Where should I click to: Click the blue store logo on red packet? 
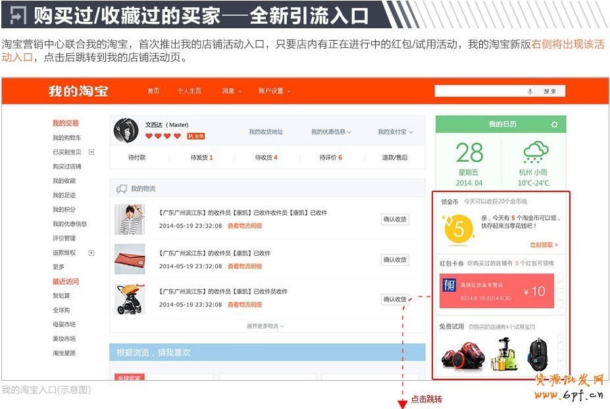[x=449, y=285]
